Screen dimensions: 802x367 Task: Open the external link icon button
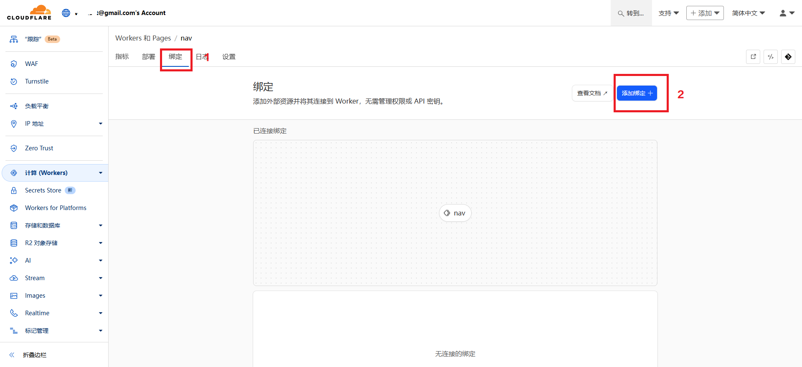coord(753,57)
